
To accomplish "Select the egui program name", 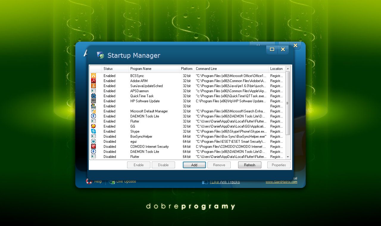I will 133,142.
